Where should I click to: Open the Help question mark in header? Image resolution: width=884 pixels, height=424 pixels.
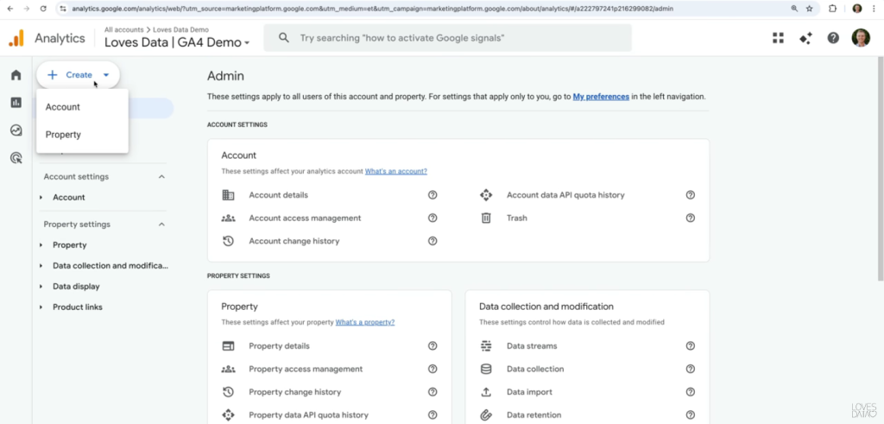[x=833, y=38]
